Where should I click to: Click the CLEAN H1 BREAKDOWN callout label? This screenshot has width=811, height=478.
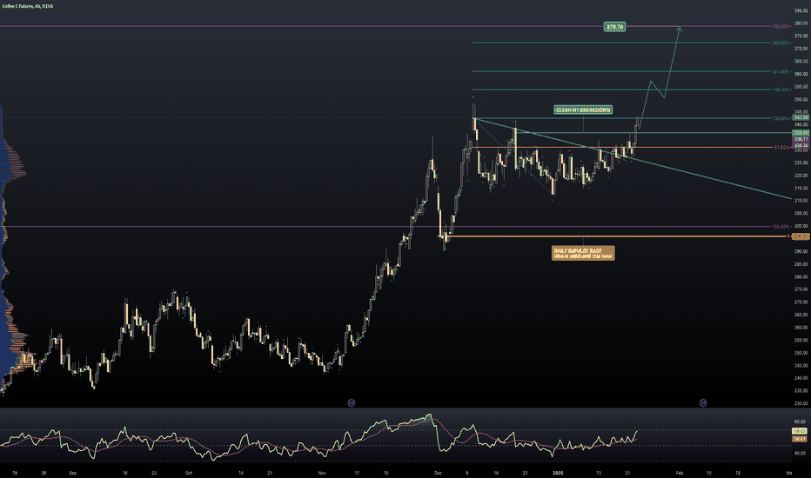point(583,110)
